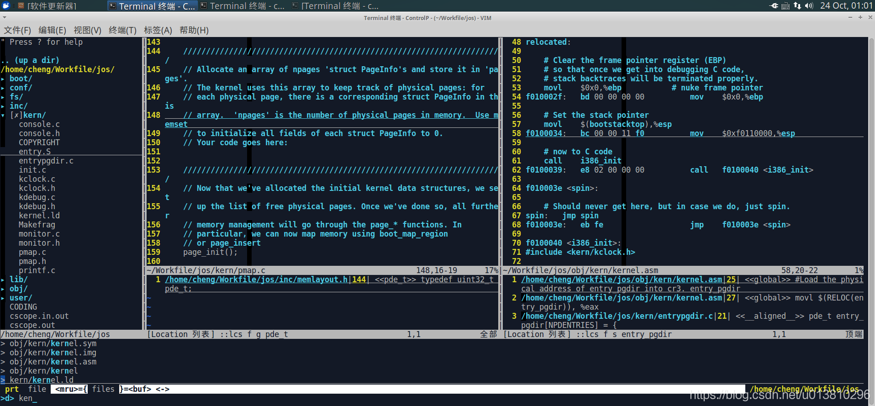Image resolution: width=875 pixels, height=406 pixels.
Task: Select CtrlP result obj/kern/kernel.img
Action: (53, 353)
